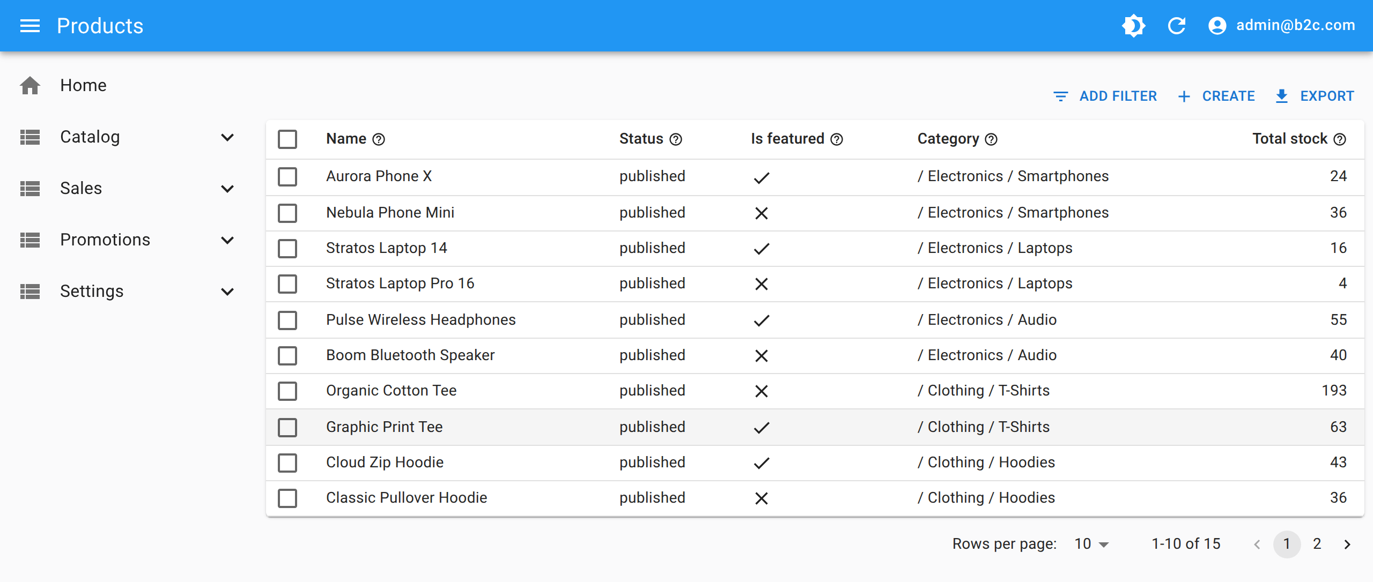This screenshot has width=1373, height=582.
Task: Sort by the Is featured column header
Action: pyautogui.click(x=787, y=139)
